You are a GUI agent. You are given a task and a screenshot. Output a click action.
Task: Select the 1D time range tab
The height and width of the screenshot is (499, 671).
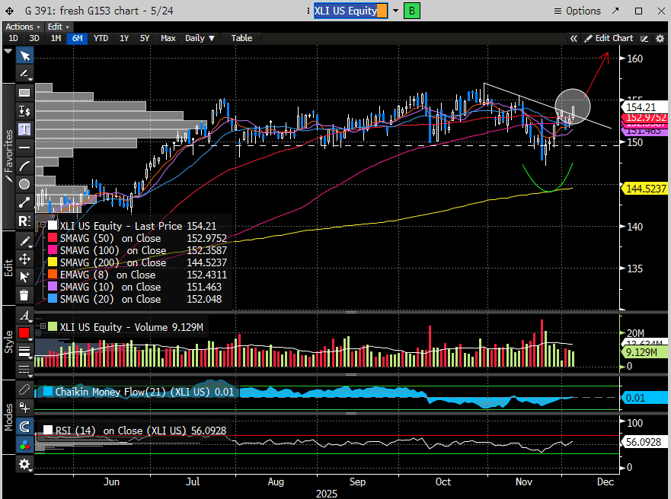[x=13, y=38]
